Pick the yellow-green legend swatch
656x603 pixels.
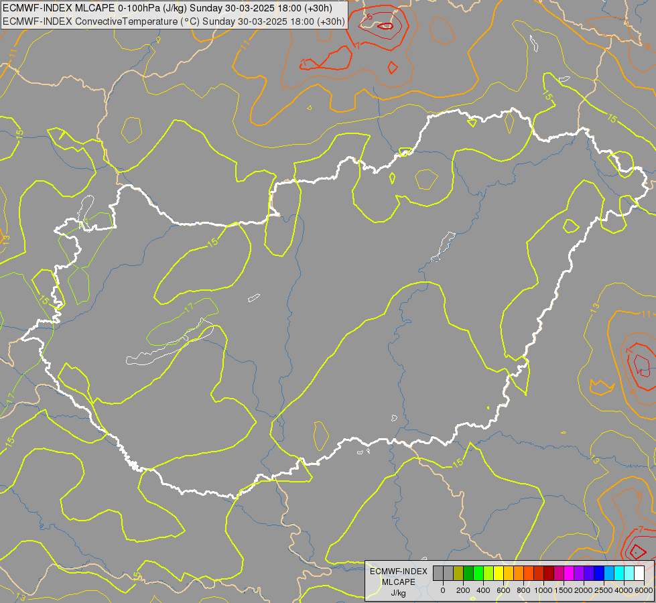tap(488, 573)
